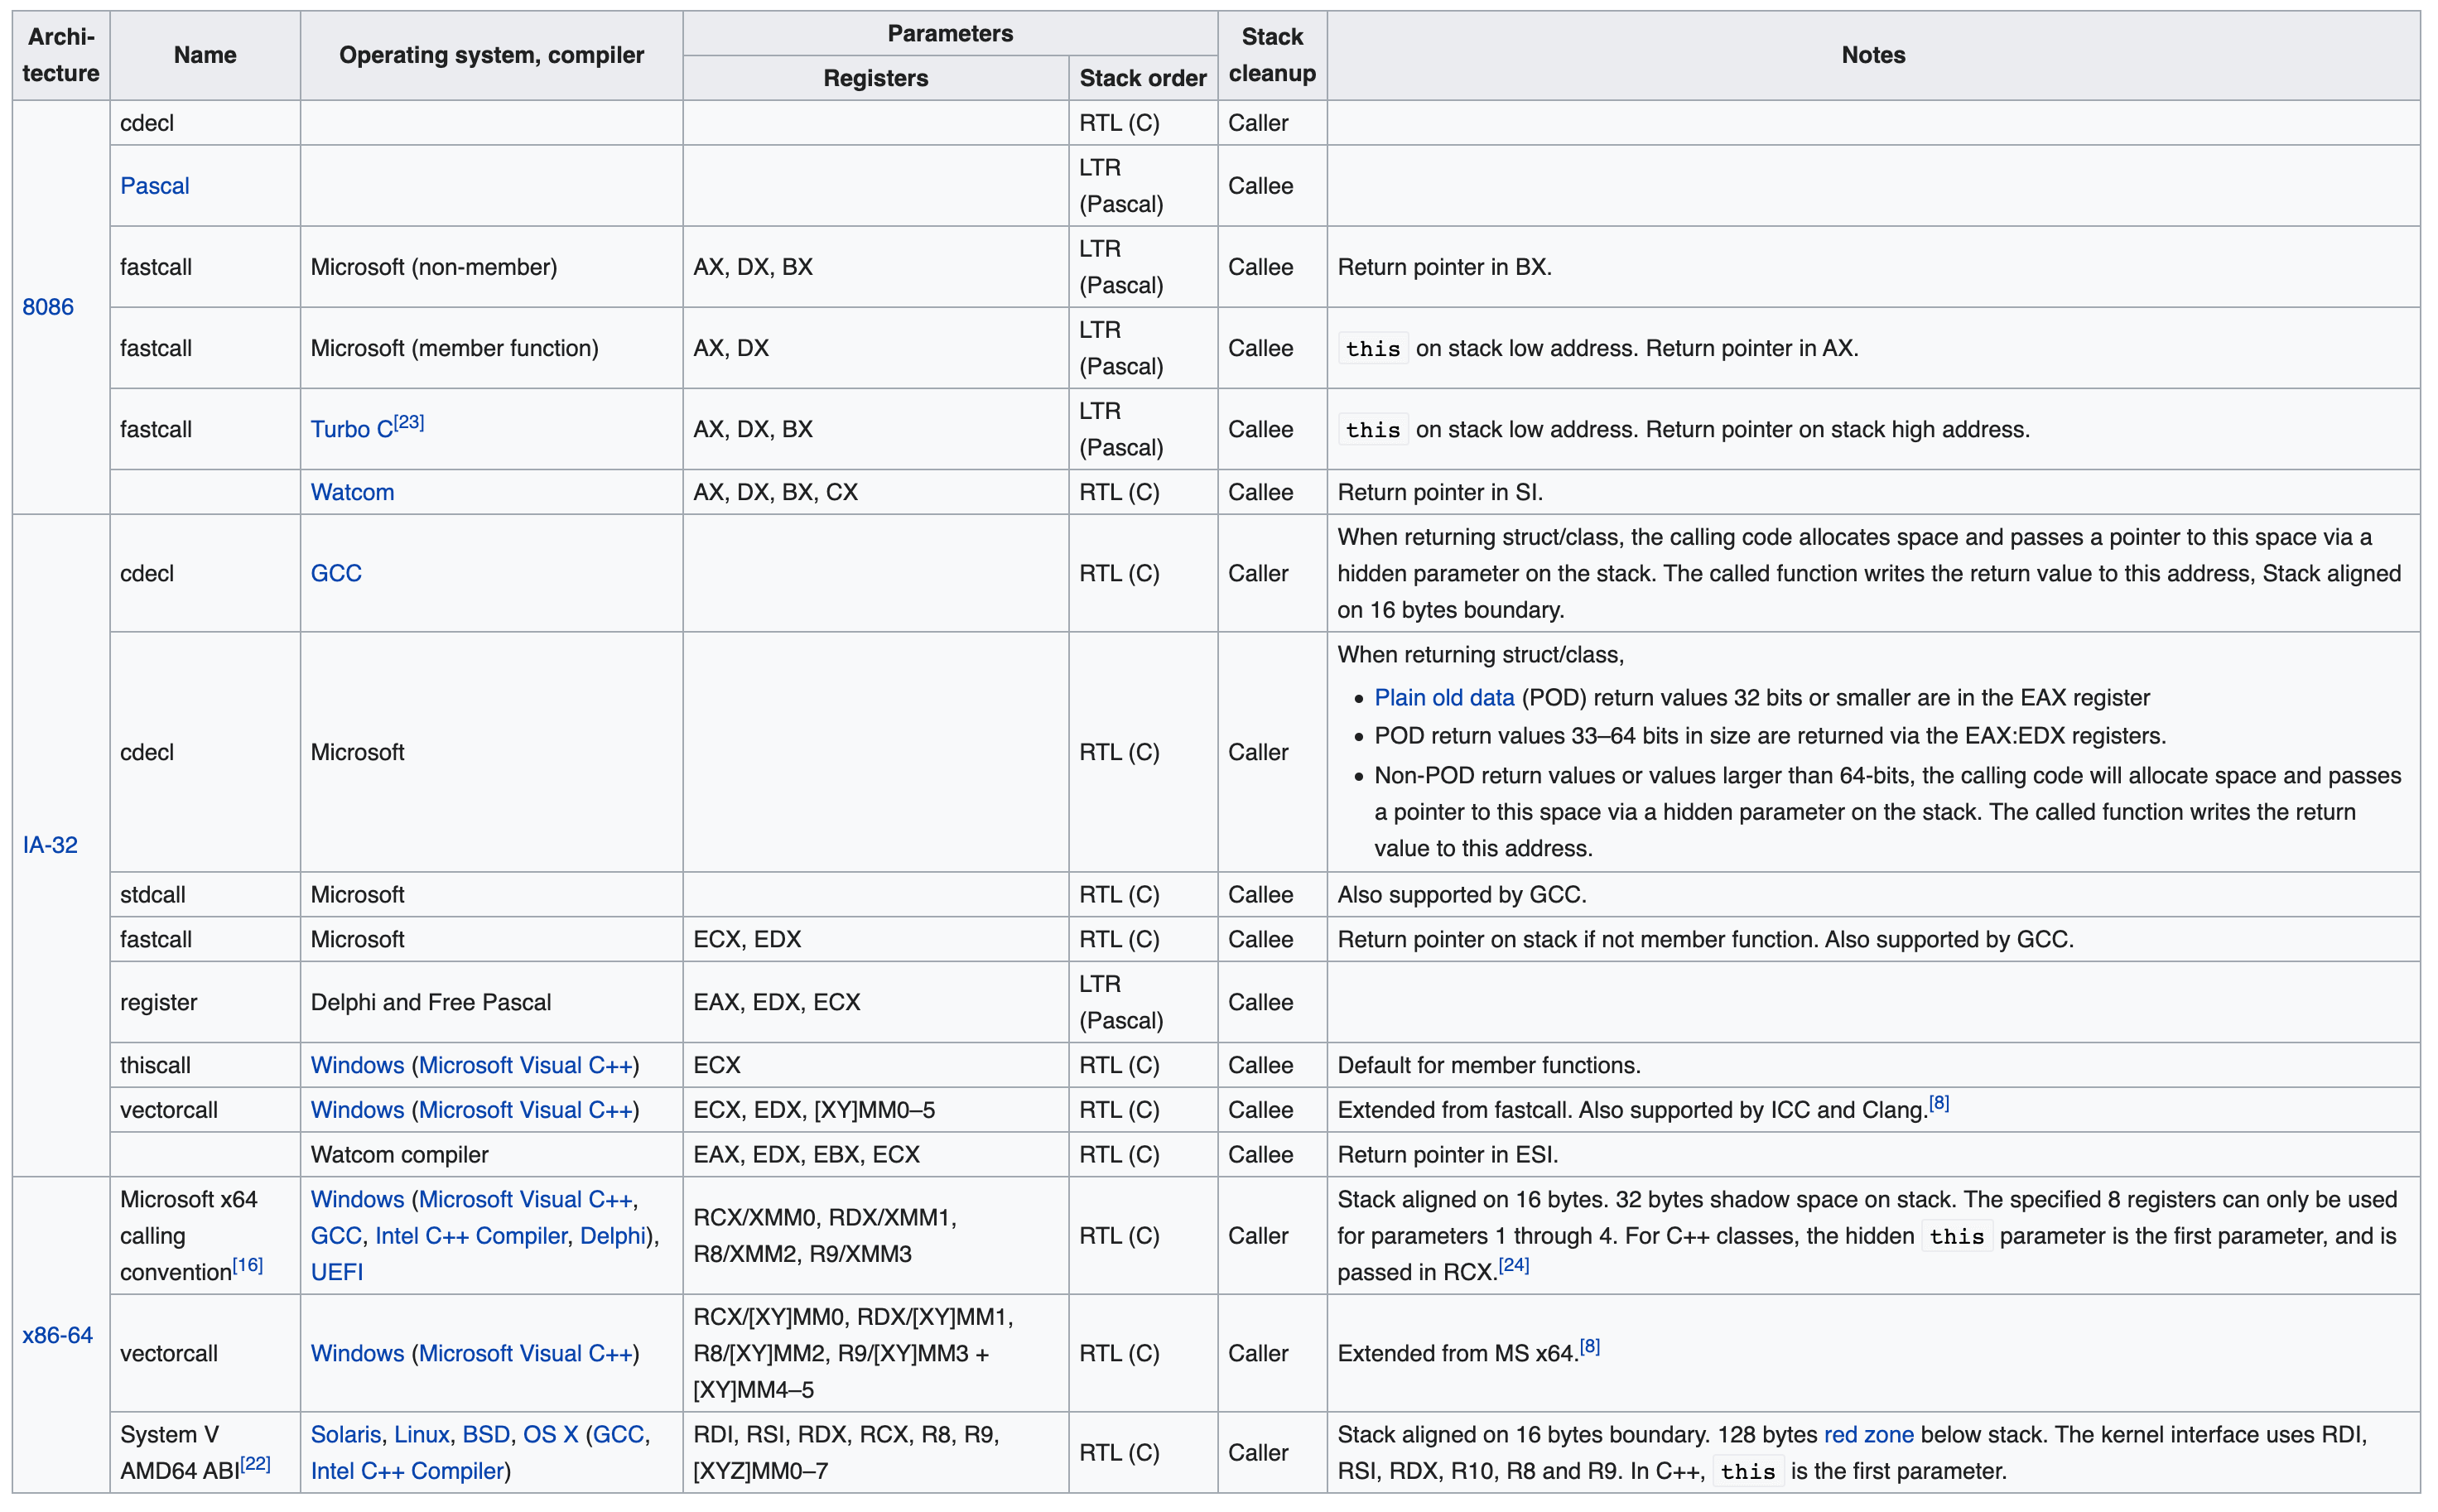Click the 'Architecture' column header

click(x=61, y=55)
